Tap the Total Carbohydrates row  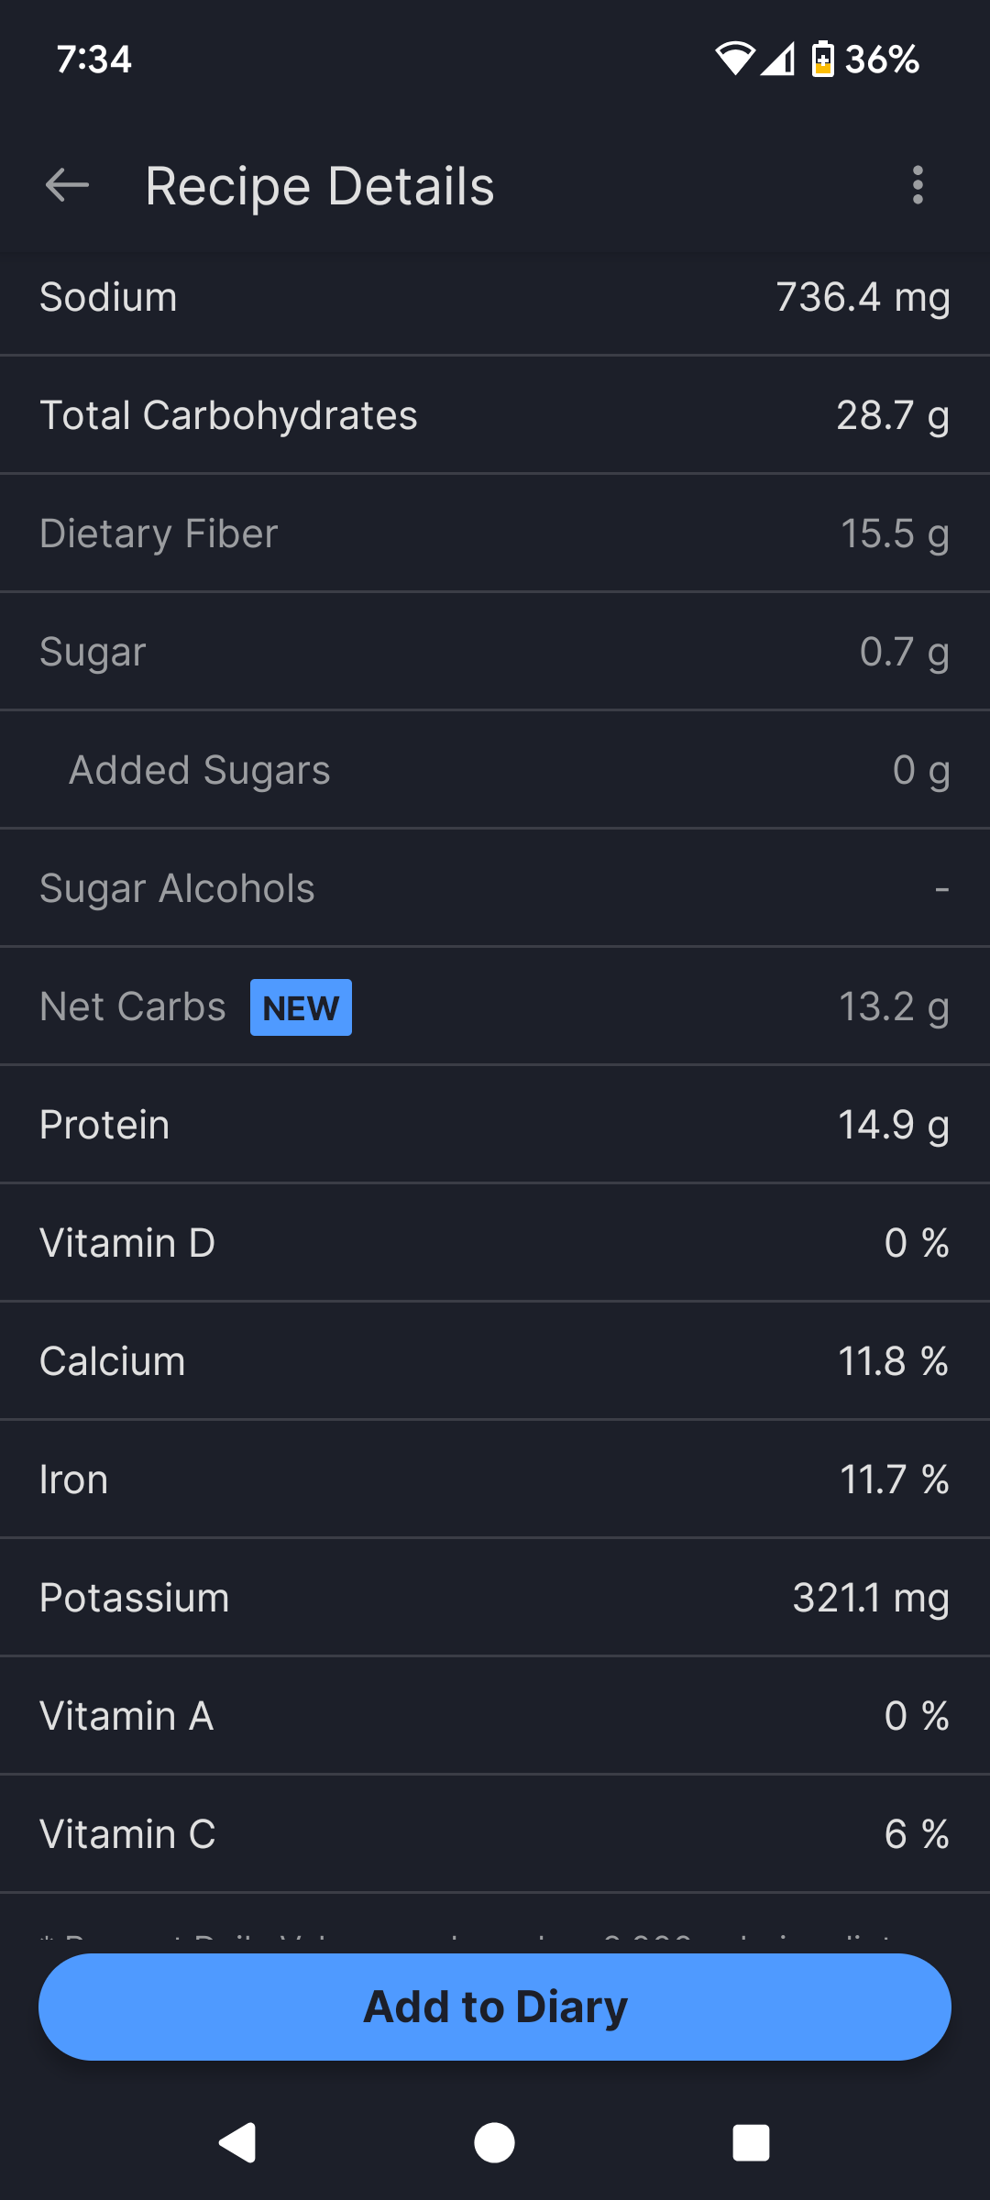[x=495, y=415]
